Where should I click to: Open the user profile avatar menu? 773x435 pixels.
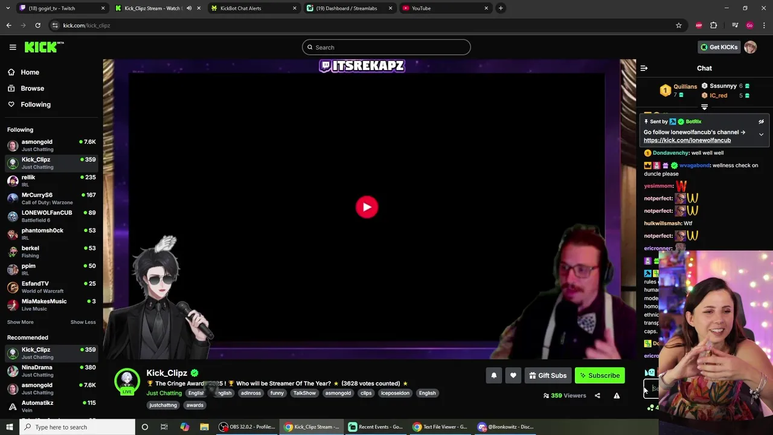[750, 47]
